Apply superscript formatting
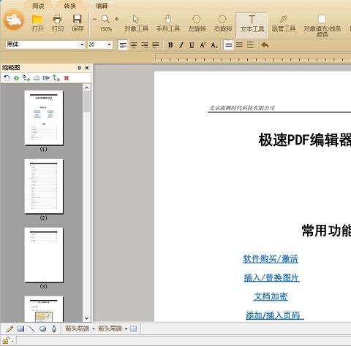351x346 pixels. [x=203, y=45]
